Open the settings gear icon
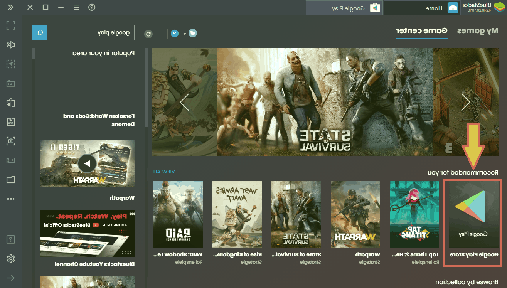This screenshot has height=288, width=507. (11, 259)
